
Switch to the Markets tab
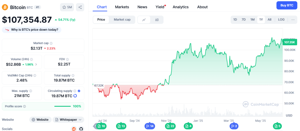[x=122, y=7]
